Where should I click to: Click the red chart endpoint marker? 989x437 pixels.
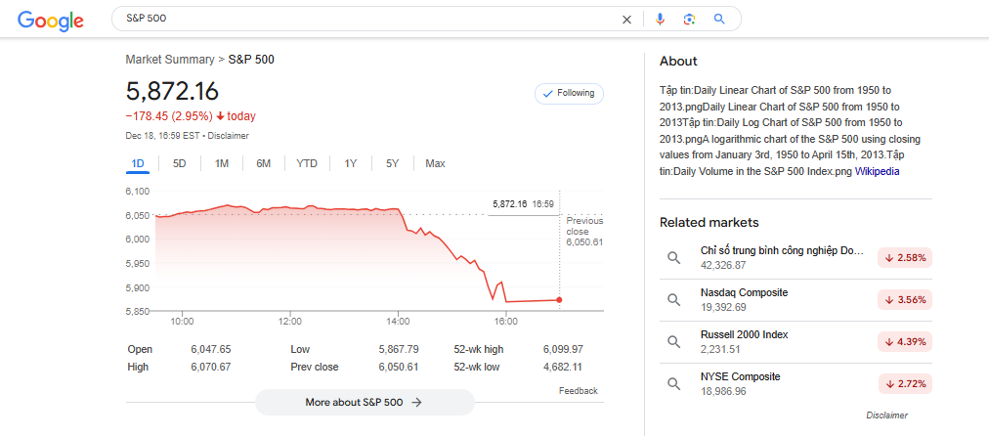[559, 300]
